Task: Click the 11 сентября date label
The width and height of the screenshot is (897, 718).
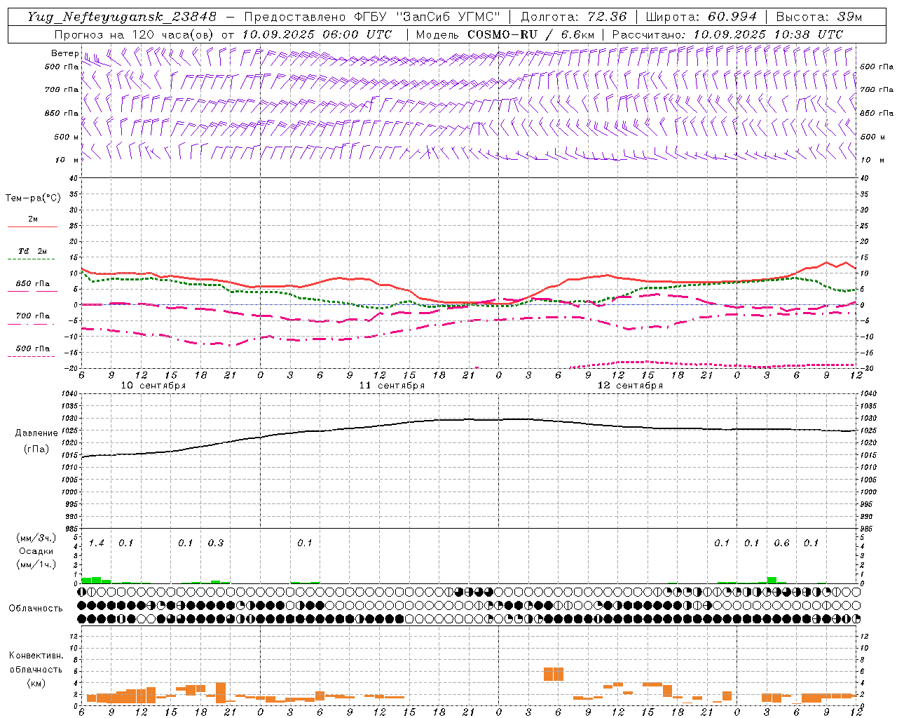Action: point(392,386)
